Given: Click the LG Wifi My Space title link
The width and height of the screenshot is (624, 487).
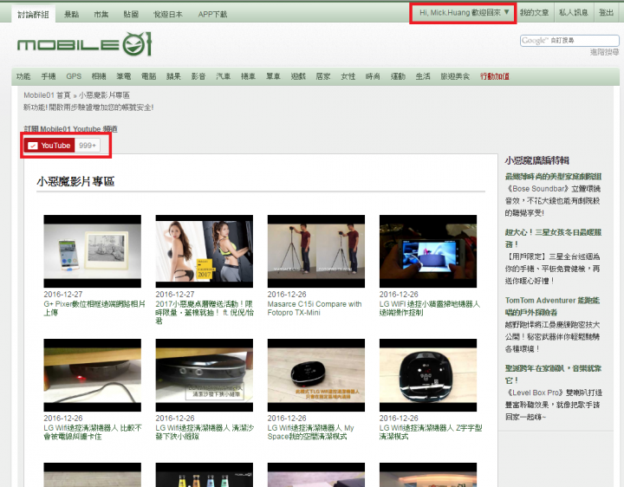Looking at the screenshot, I should 311,432.
